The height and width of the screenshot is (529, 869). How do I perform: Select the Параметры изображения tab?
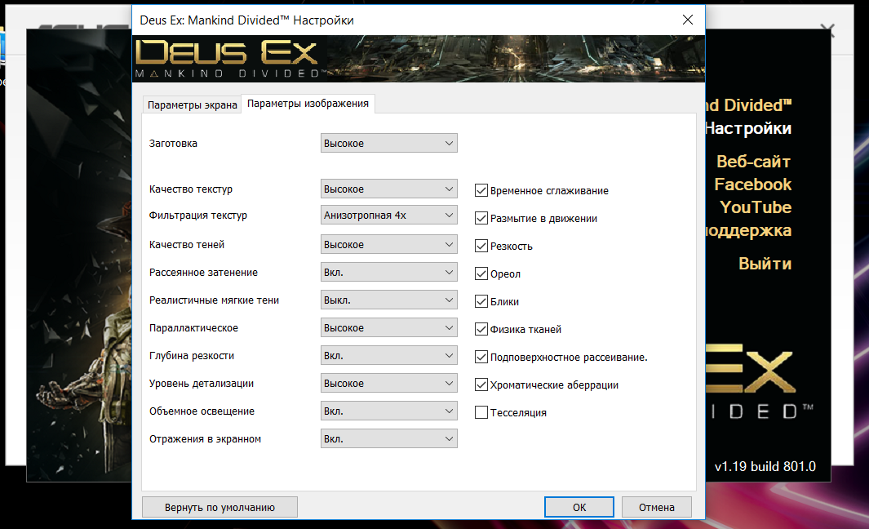[x=308, y=104]
